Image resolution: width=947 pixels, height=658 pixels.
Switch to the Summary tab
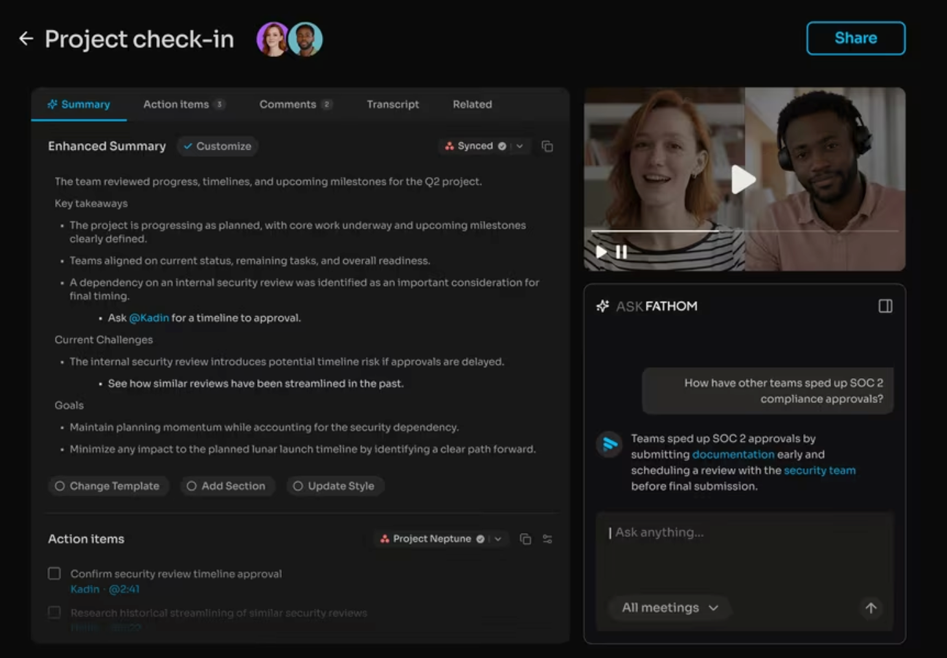pyautogui.click(x=79, y=104)
